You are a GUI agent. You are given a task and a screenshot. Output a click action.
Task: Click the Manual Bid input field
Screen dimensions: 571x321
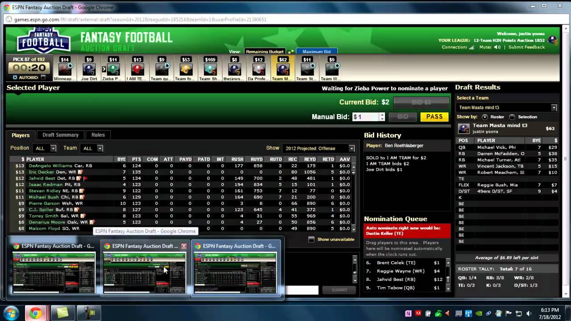coord(365,117)
